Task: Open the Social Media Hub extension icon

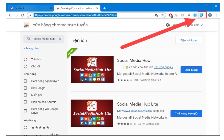Action: tap(201, 15)
